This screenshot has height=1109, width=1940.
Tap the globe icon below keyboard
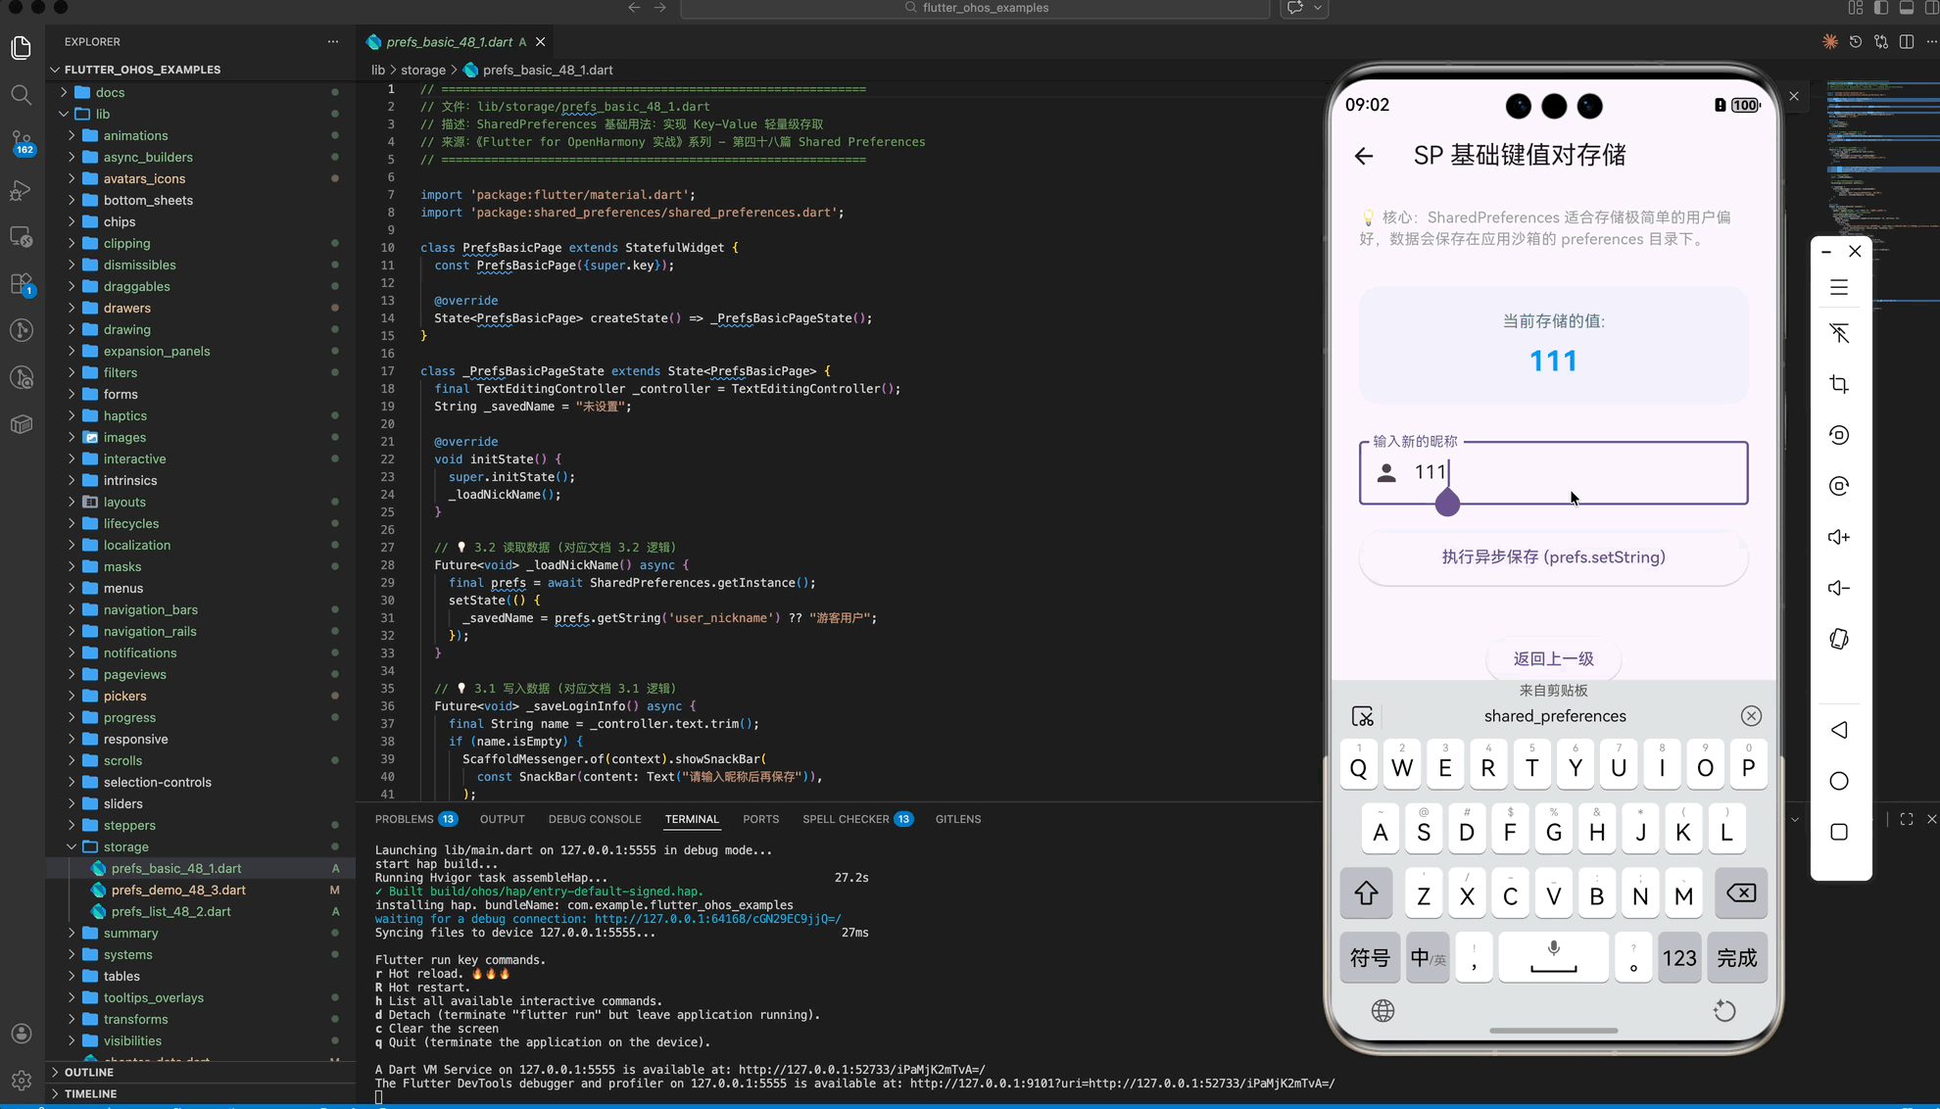coord(1382,1011)
